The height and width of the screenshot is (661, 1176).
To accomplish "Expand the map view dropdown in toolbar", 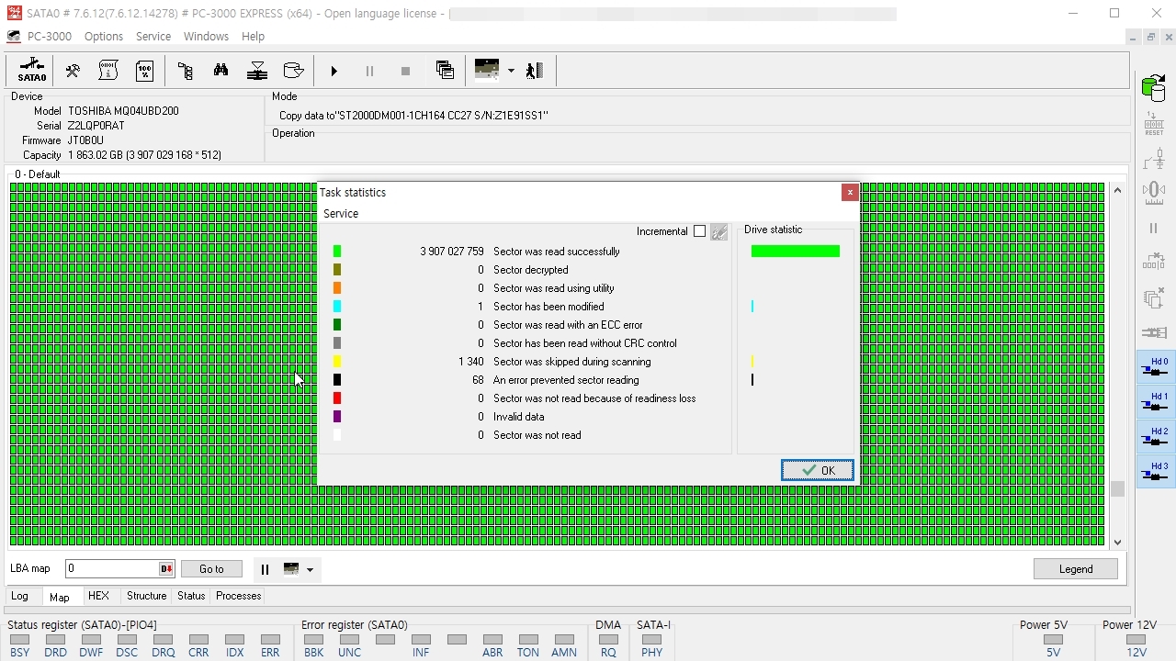I will pyautogui.click(x=511, y=71).
